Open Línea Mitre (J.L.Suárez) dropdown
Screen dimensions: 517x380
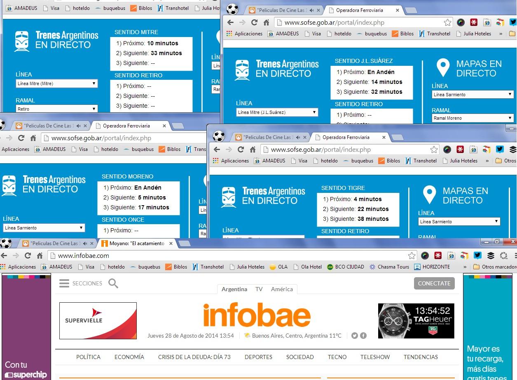pyautogui.click(x=277, y=112)
